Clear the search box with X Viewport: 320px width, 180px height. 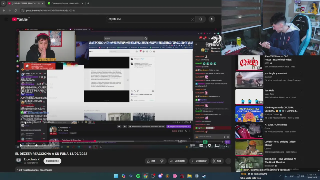tap(192, 19)
